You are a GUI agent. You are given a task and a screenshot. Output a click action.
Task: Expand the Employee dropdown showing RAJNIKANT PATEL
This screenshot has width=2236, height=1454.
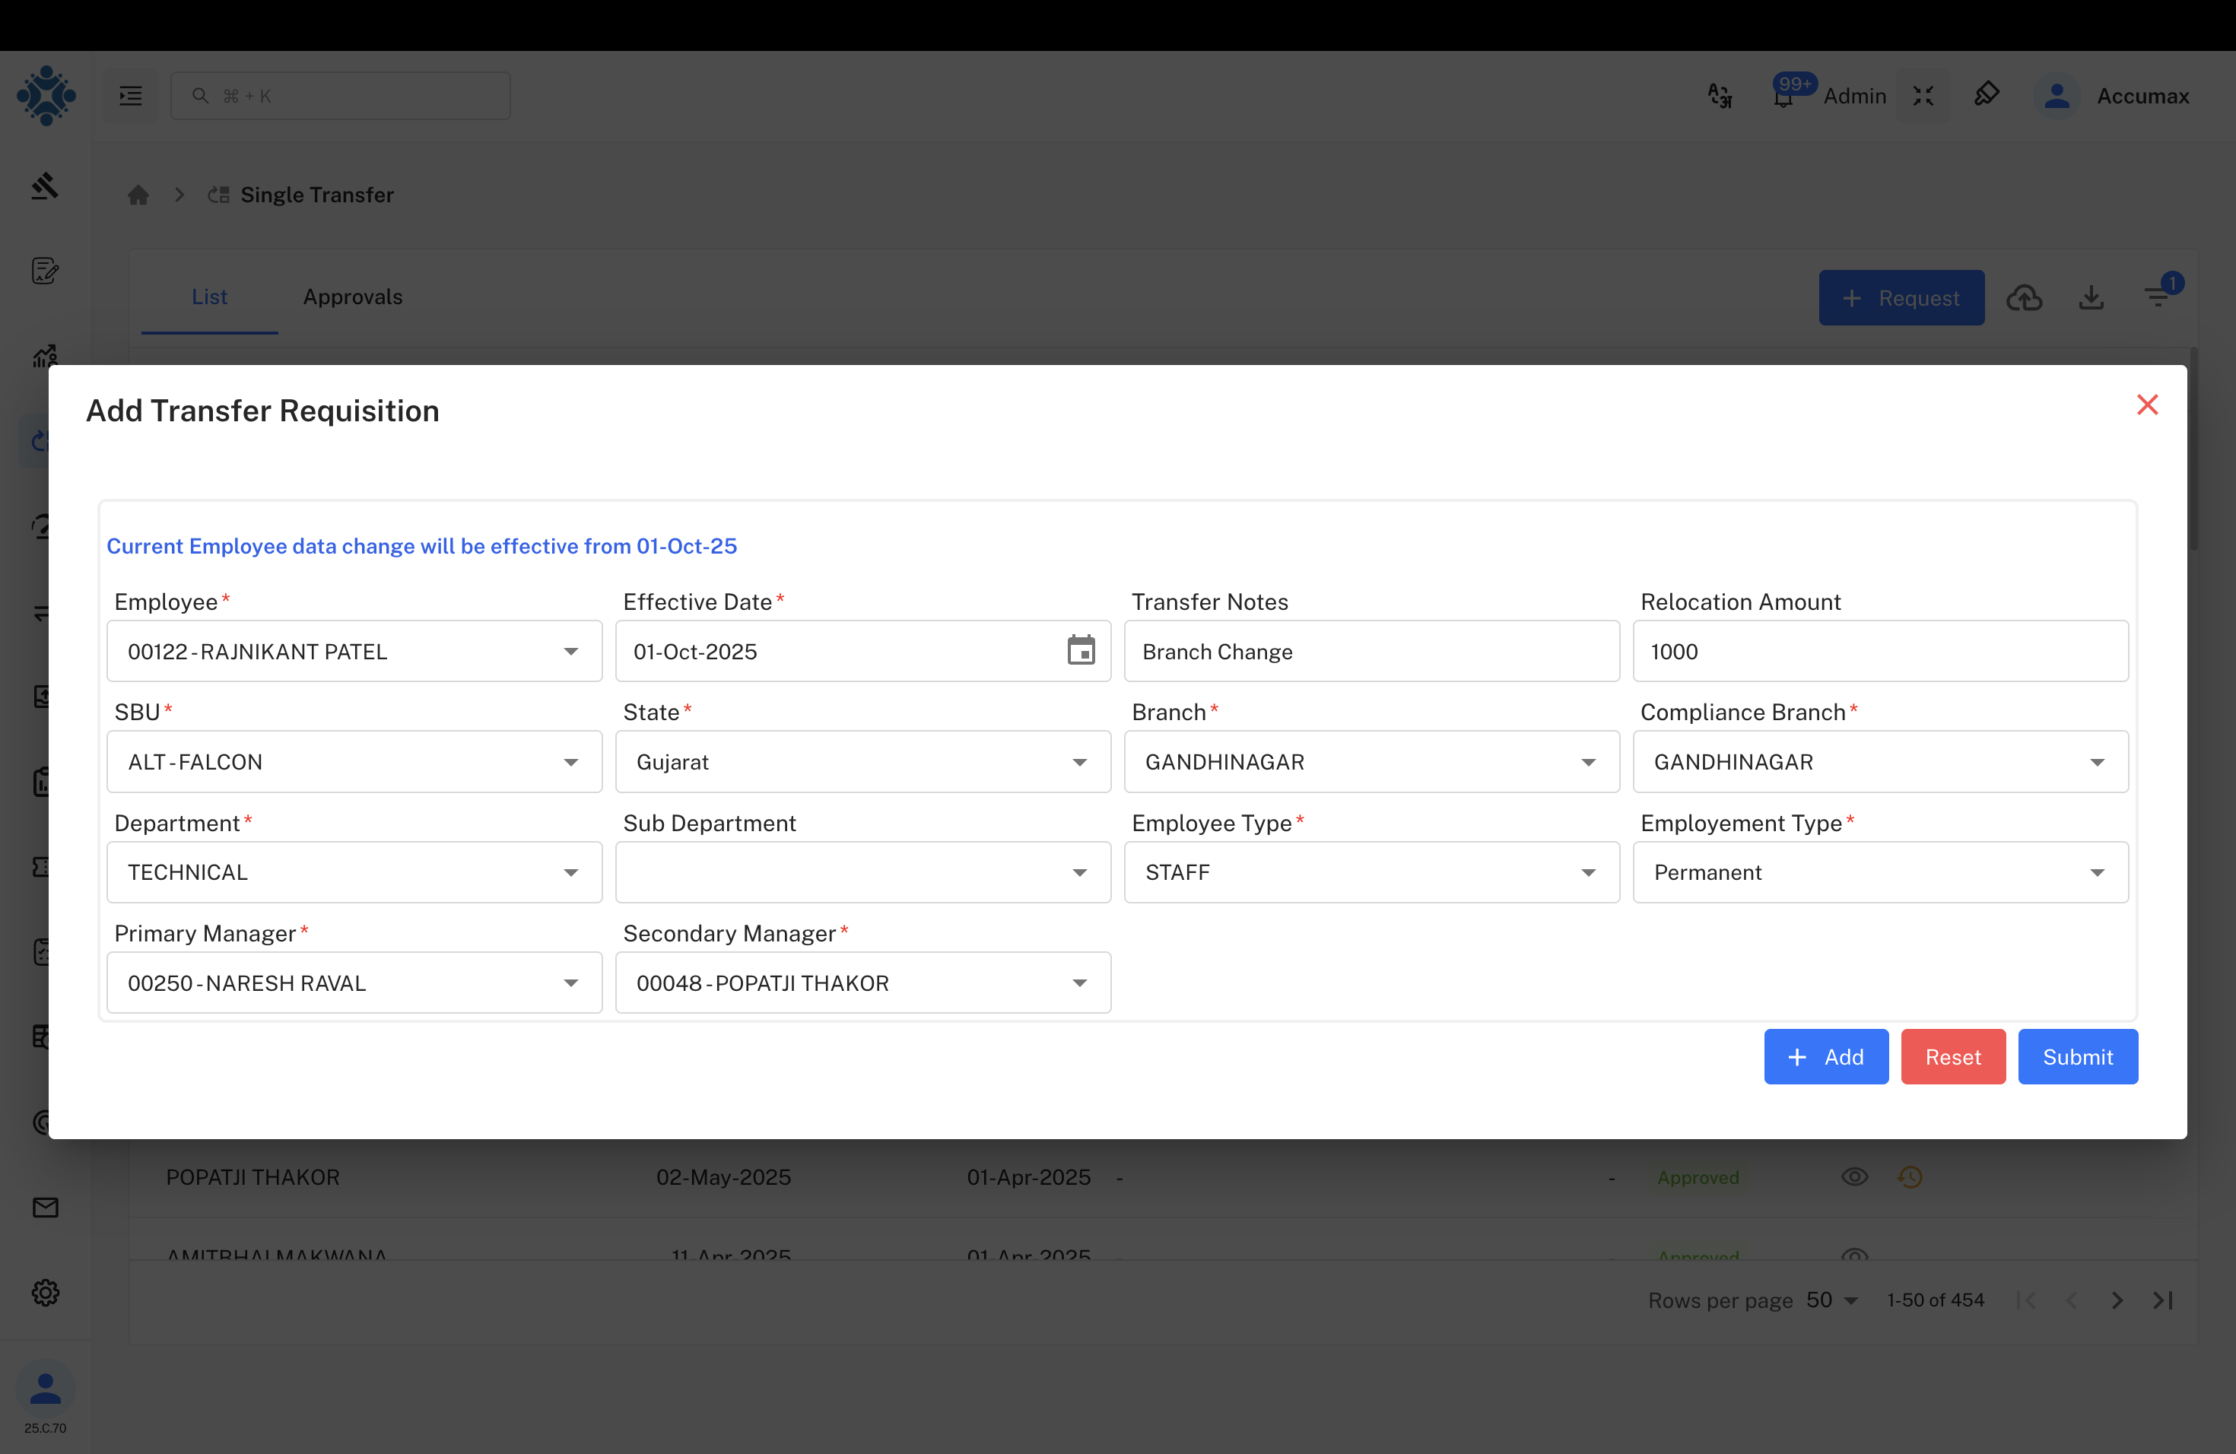point(570,651)
